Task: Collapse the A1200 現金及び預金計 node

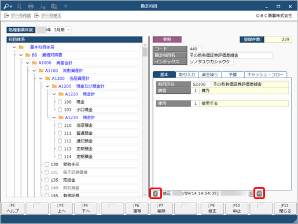Action: coord(47,86)
